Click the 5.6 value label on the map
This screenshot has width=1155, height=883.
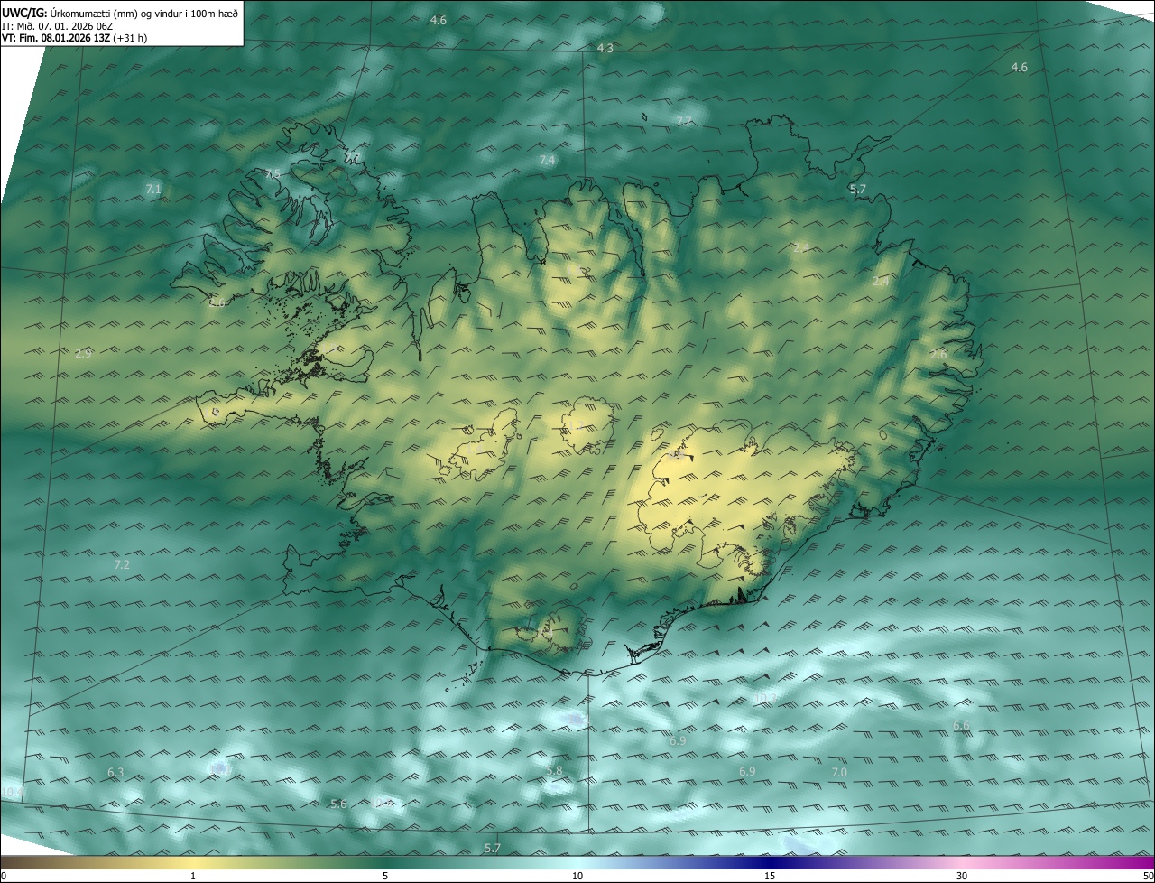(x=338, y=804)
